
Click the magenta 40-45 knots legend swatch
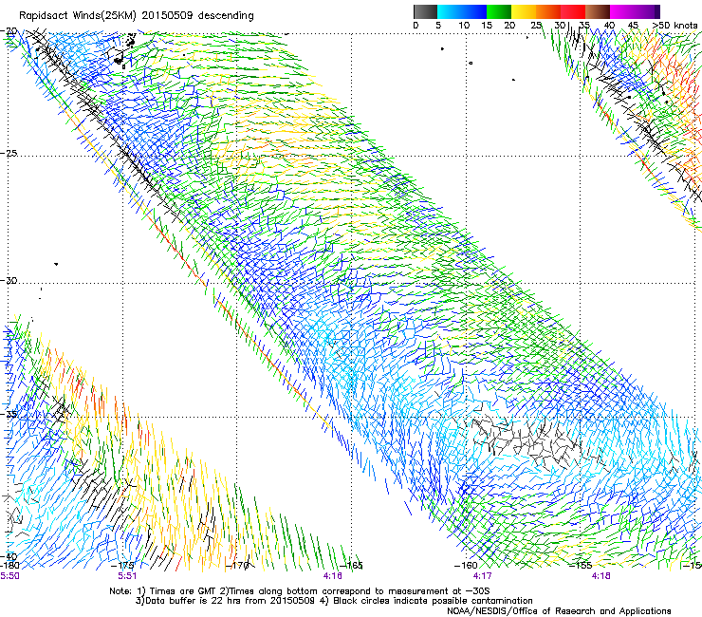click(622, 11)
